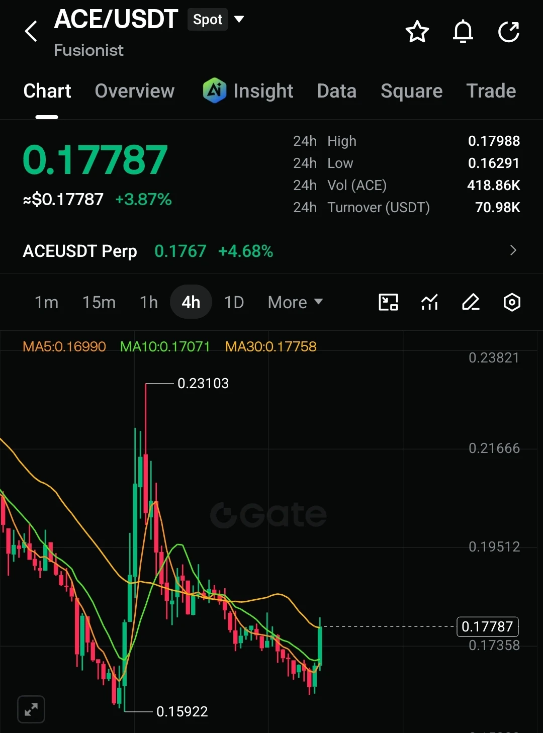Tap the Perp price 0.1767
Viewport: 543px width, 733px height.
click(x=180, y=251)
